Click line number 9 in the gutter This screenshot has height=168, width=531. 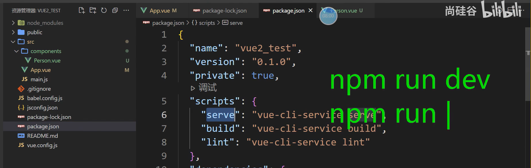point(164,156)
